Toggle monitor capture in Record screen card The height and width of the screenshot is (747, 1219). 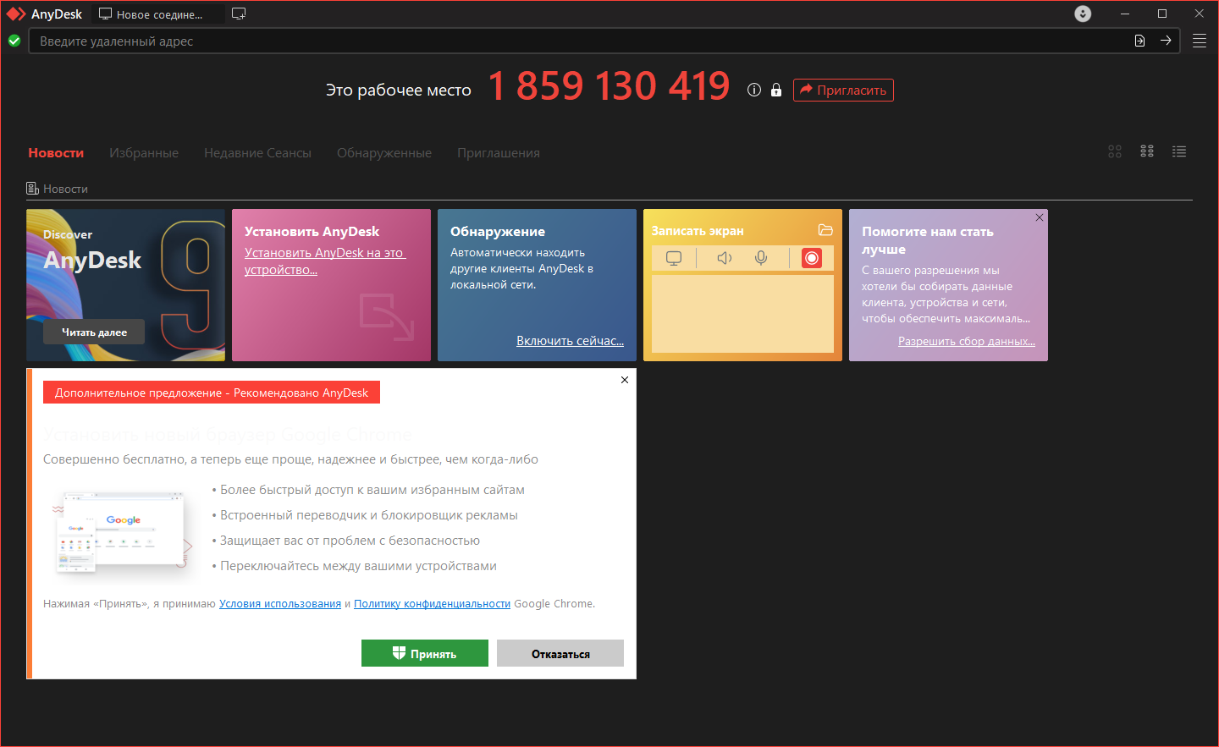(x=674, y=258)
